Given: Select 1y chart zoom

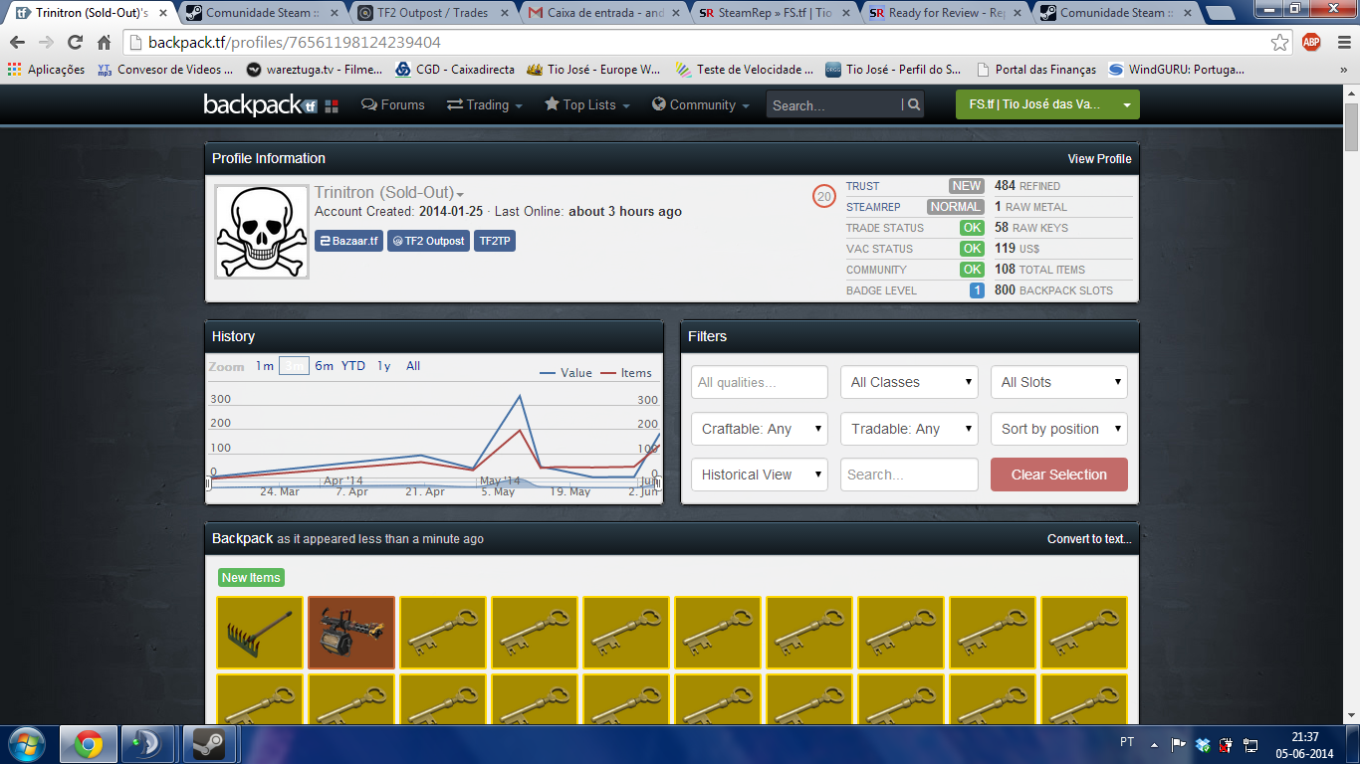Looking at the screenshot, I should click(x=383, y=366).
